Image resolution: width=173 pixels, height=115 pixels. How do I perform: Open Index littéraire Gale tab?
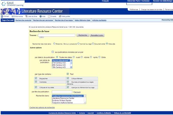[82, 20]
